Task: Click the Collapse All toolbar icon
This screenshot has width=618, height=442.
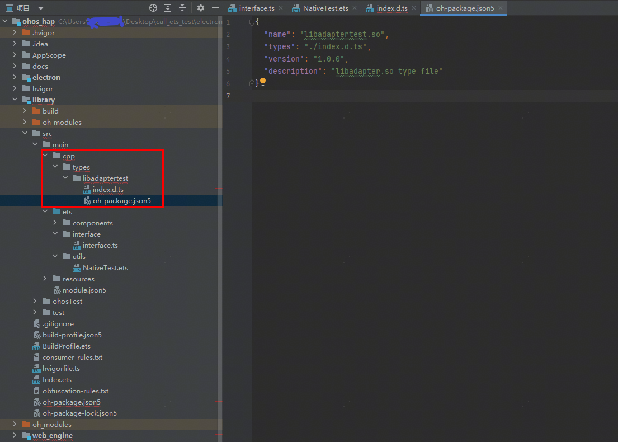Action: (182, 8)
